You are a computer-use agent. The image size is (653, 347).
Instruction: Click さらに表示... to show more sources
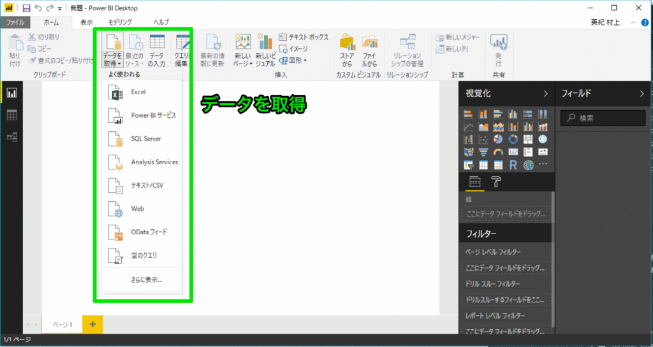[142, 280]
